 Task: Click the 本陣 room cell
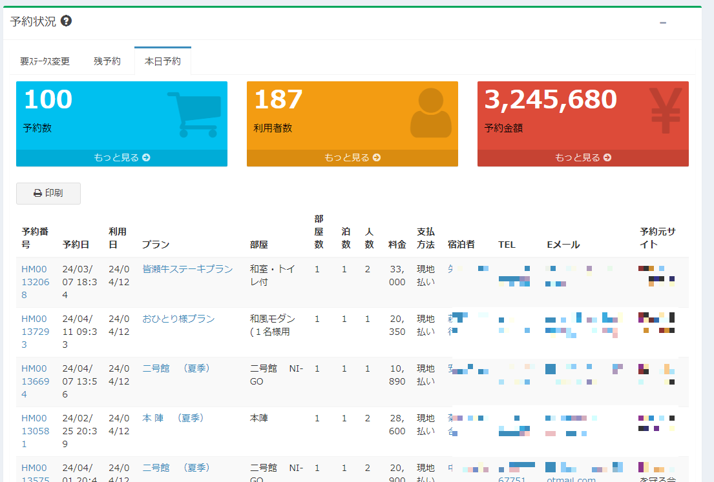(x=258, y=417)
